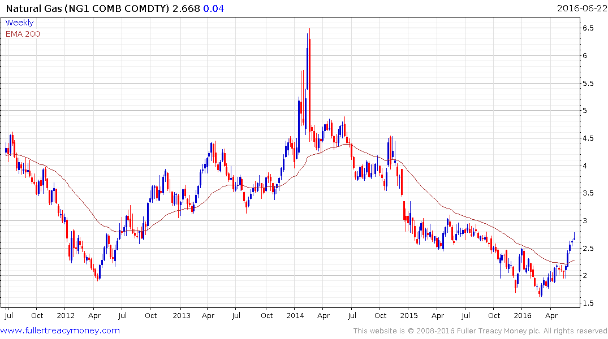Select the 2015 marker on time axis
The width and height of the screenshot is (608, 339).
[x=408, y=315]
